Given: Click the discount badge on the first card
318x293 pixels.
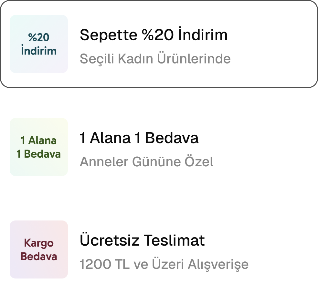Looking at the screenshot, I should click(38, 44).
